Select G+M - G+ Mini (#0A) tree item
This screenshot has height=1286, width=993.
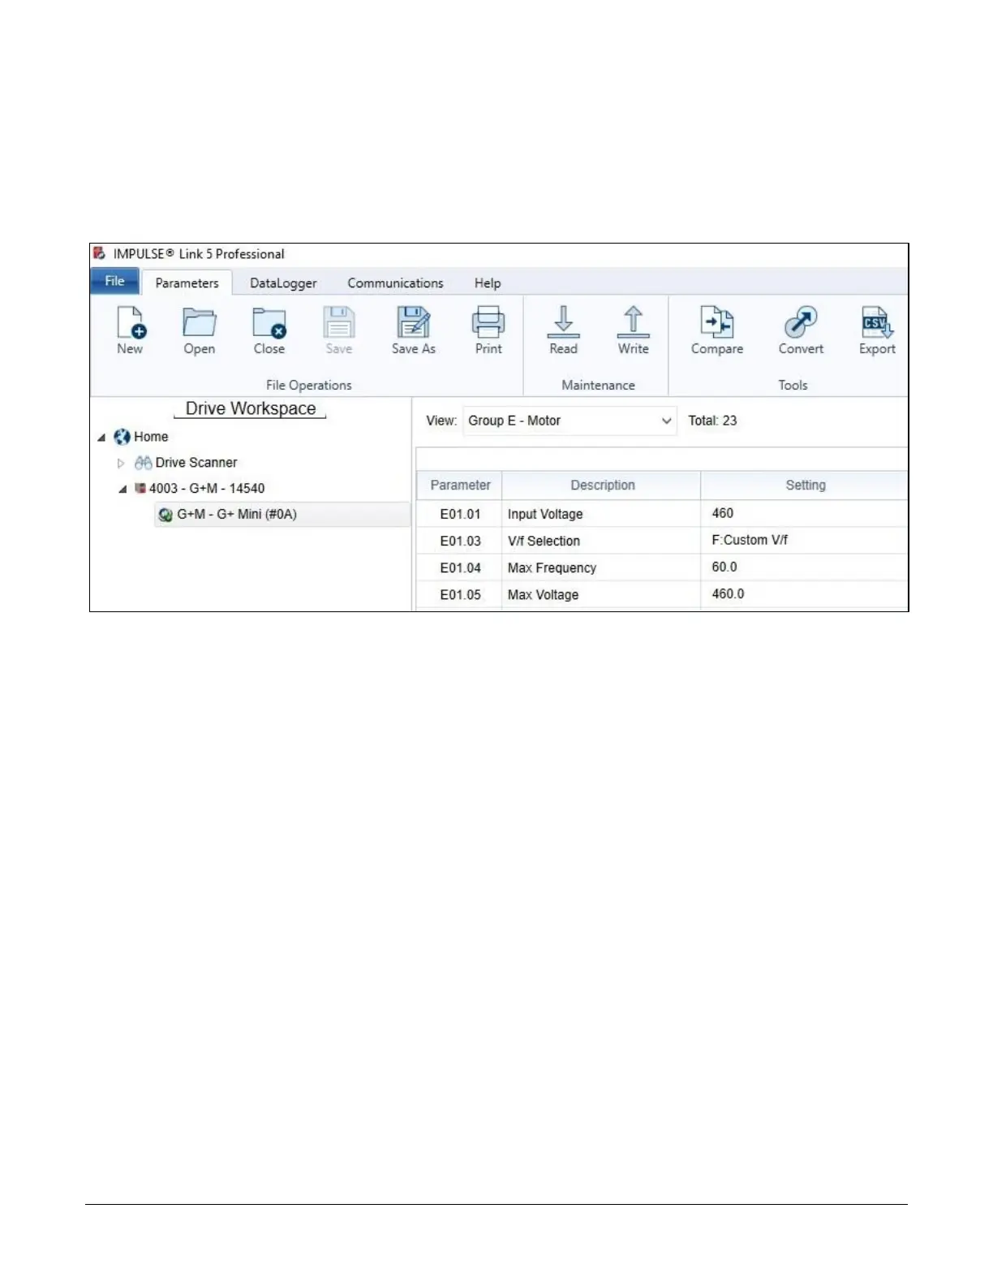(x=237, y=515)
